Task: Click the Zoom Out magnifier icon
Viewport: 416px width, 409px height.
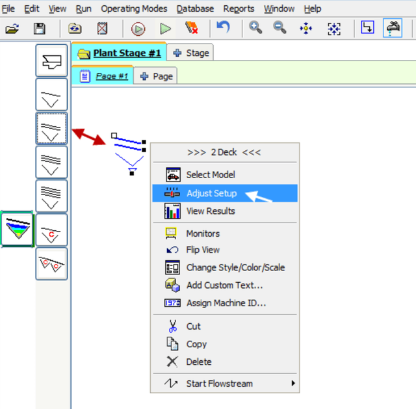Action: 279,28
